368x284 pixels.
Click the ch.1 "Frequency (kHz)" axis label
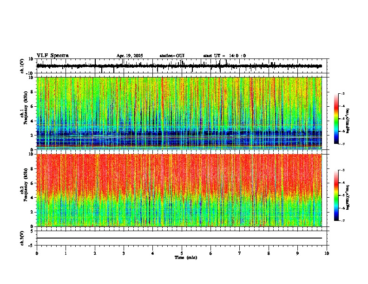pyautogui.click(x=26, y=108)
